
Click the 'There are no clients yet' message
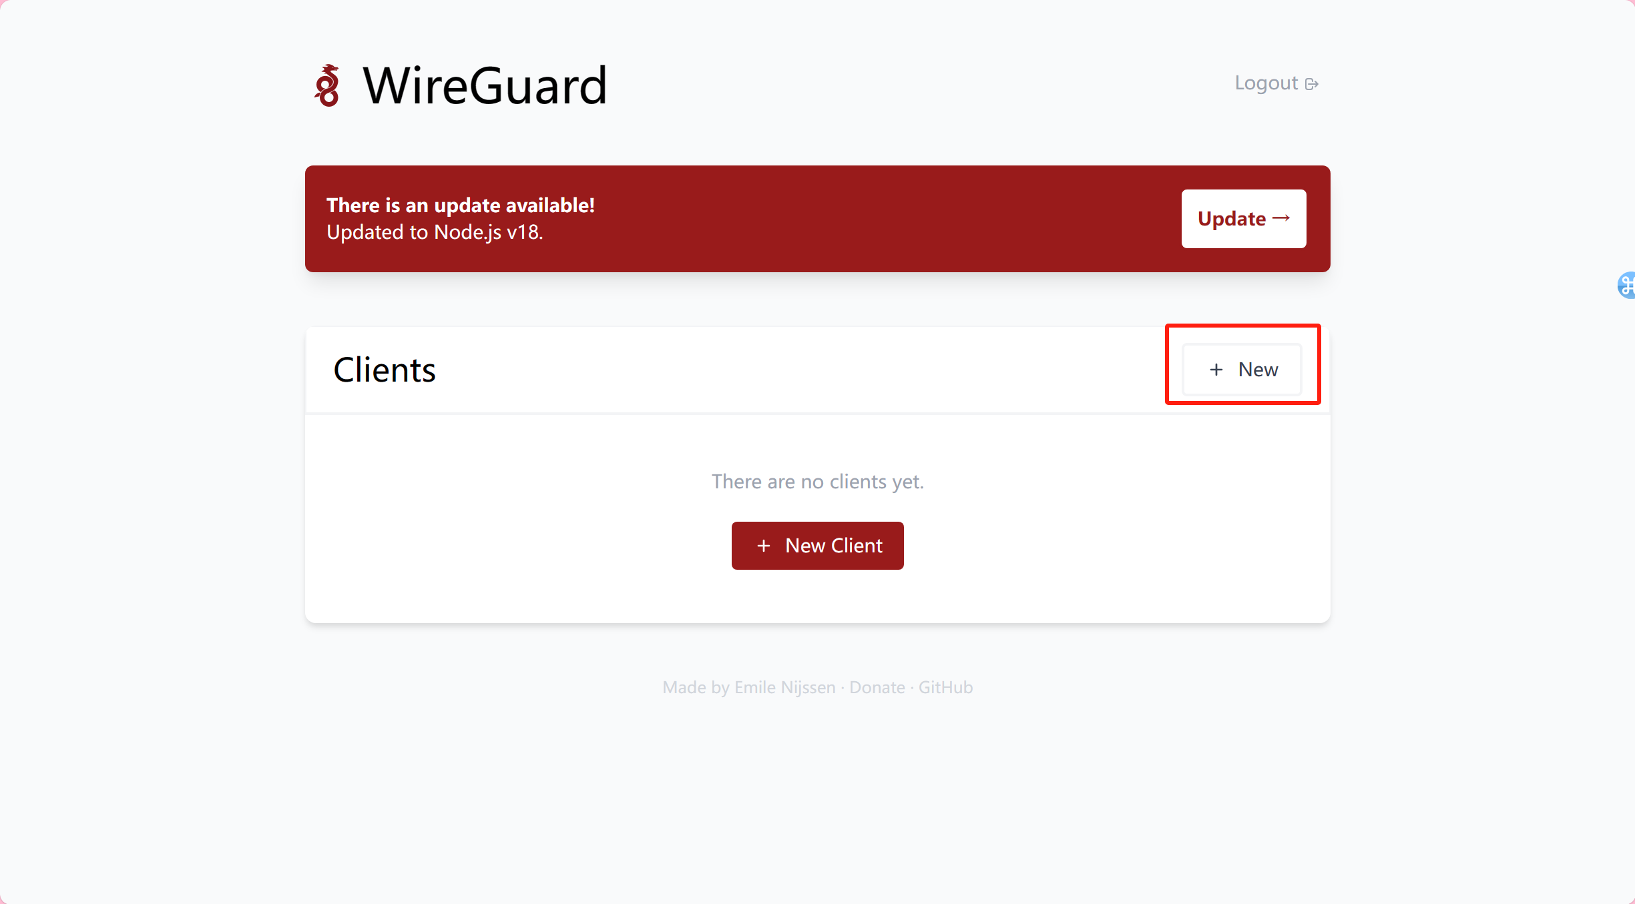[818, 481]
